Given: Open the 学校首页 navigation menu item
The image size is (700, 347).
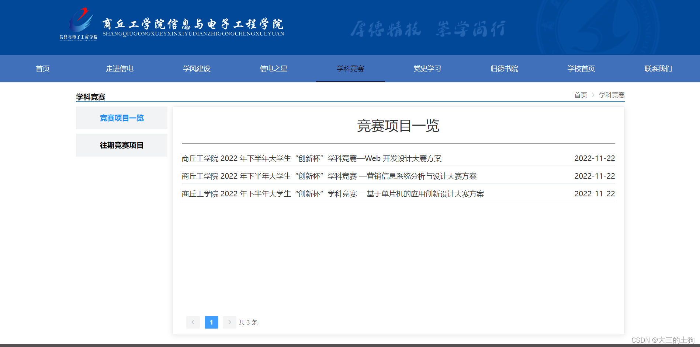Looking at the screenshot, I should coord(581,69).
